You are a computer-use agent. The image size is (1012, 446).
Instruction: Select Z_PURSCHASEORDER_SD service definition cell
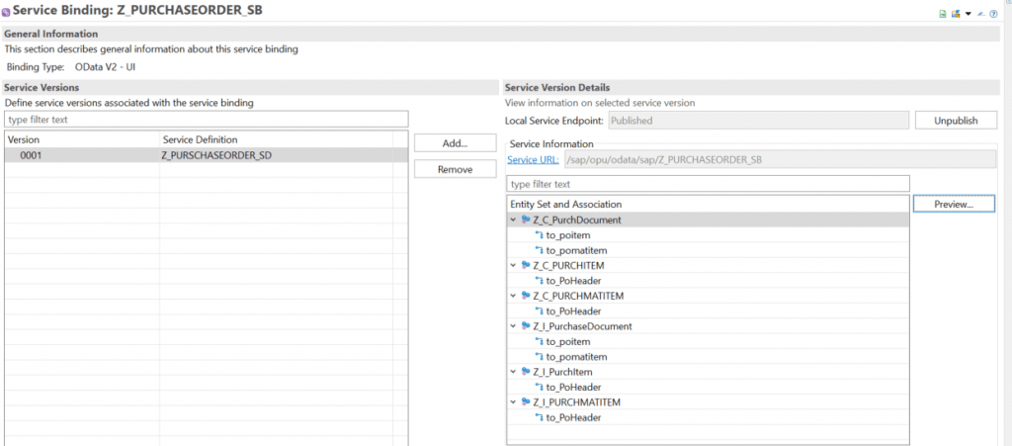pyautogui.click(x=277, y=155)
